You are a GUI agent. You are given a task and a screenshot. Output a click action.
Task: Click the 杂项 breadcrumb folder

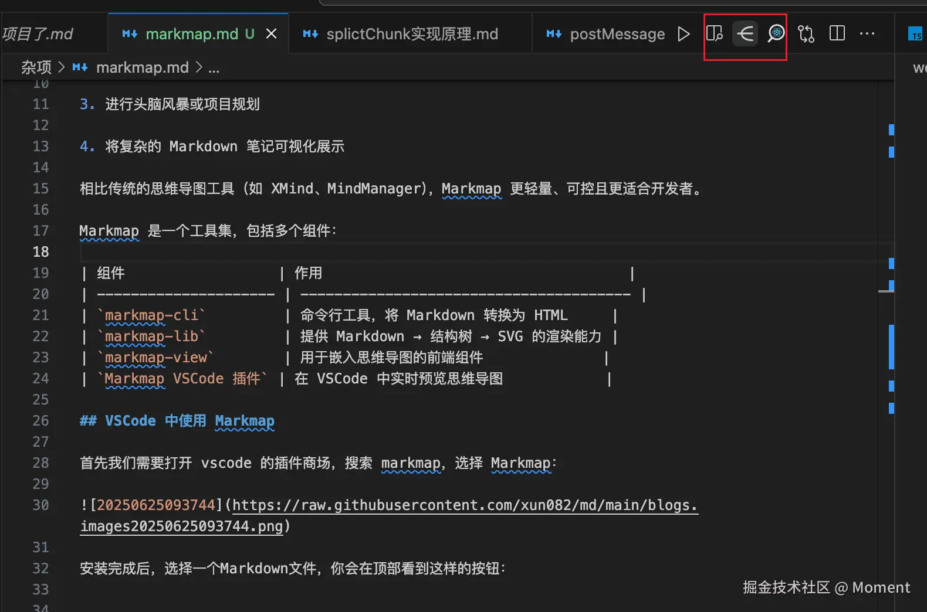[36, 68]
